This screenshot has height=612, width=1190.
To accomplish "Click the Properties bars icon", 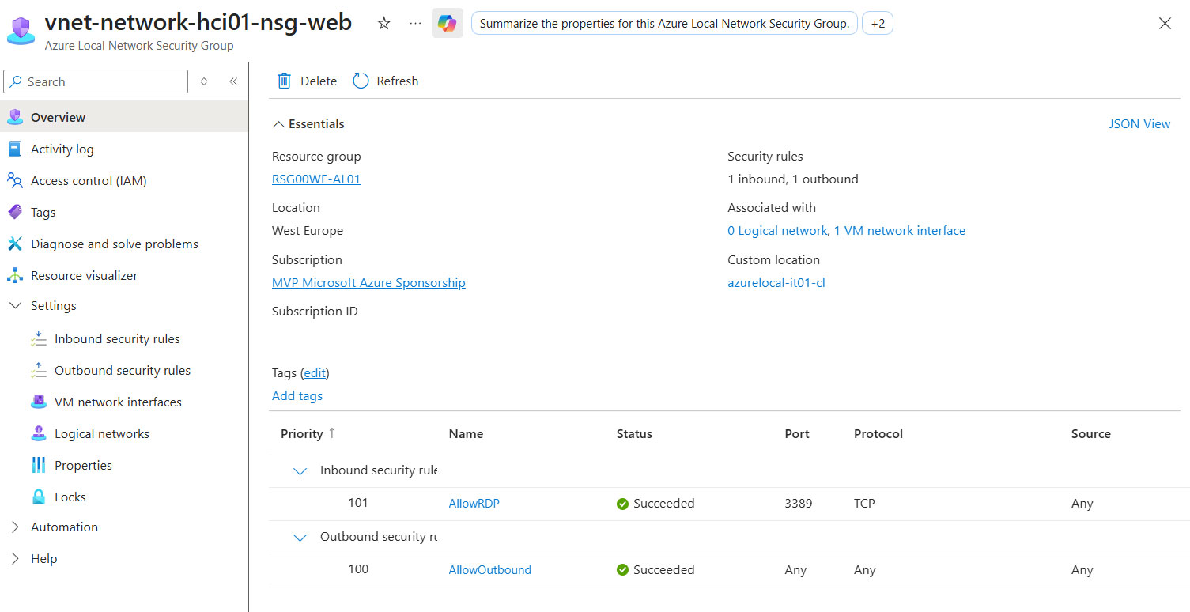I will [39, 465].
